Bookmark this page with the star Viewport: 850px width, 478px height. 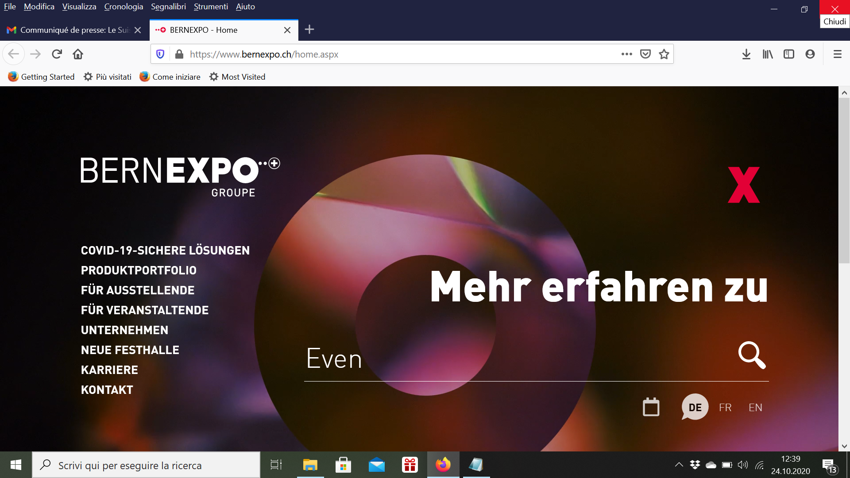[x=664, y=54]
